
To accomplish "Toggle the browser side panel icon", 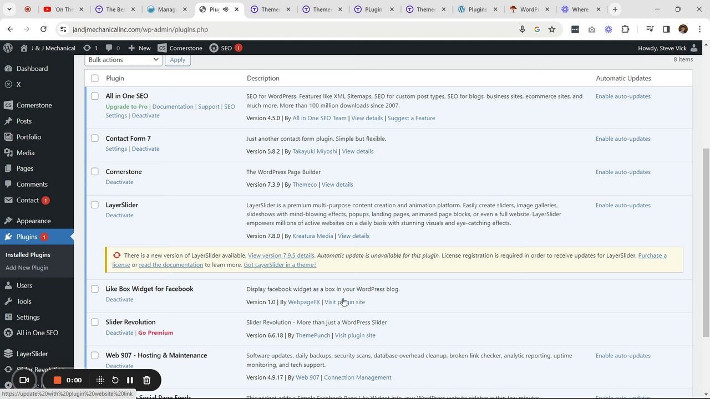I will (666, 29).
